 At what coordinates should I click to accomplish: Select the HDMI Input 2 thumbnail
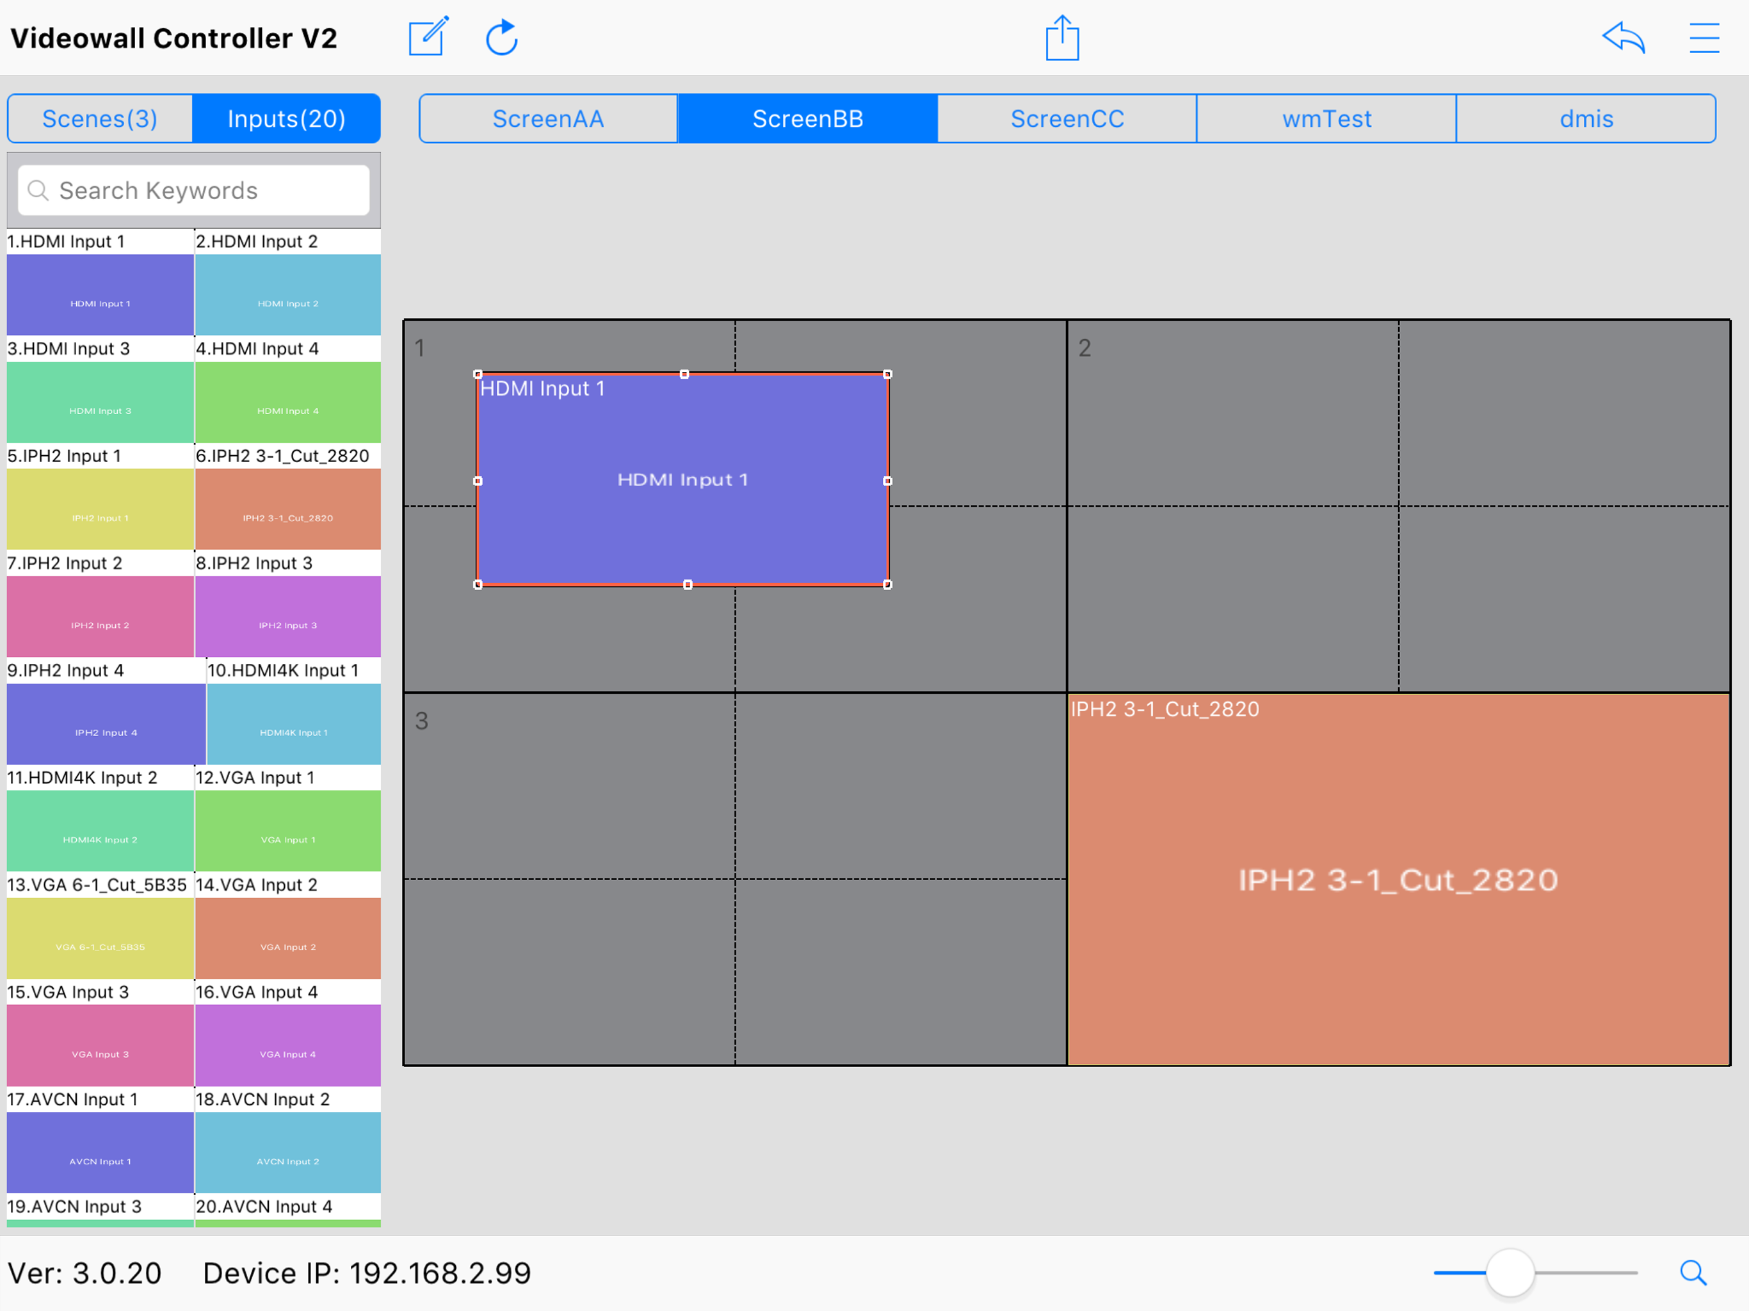[x=288, y=295]
